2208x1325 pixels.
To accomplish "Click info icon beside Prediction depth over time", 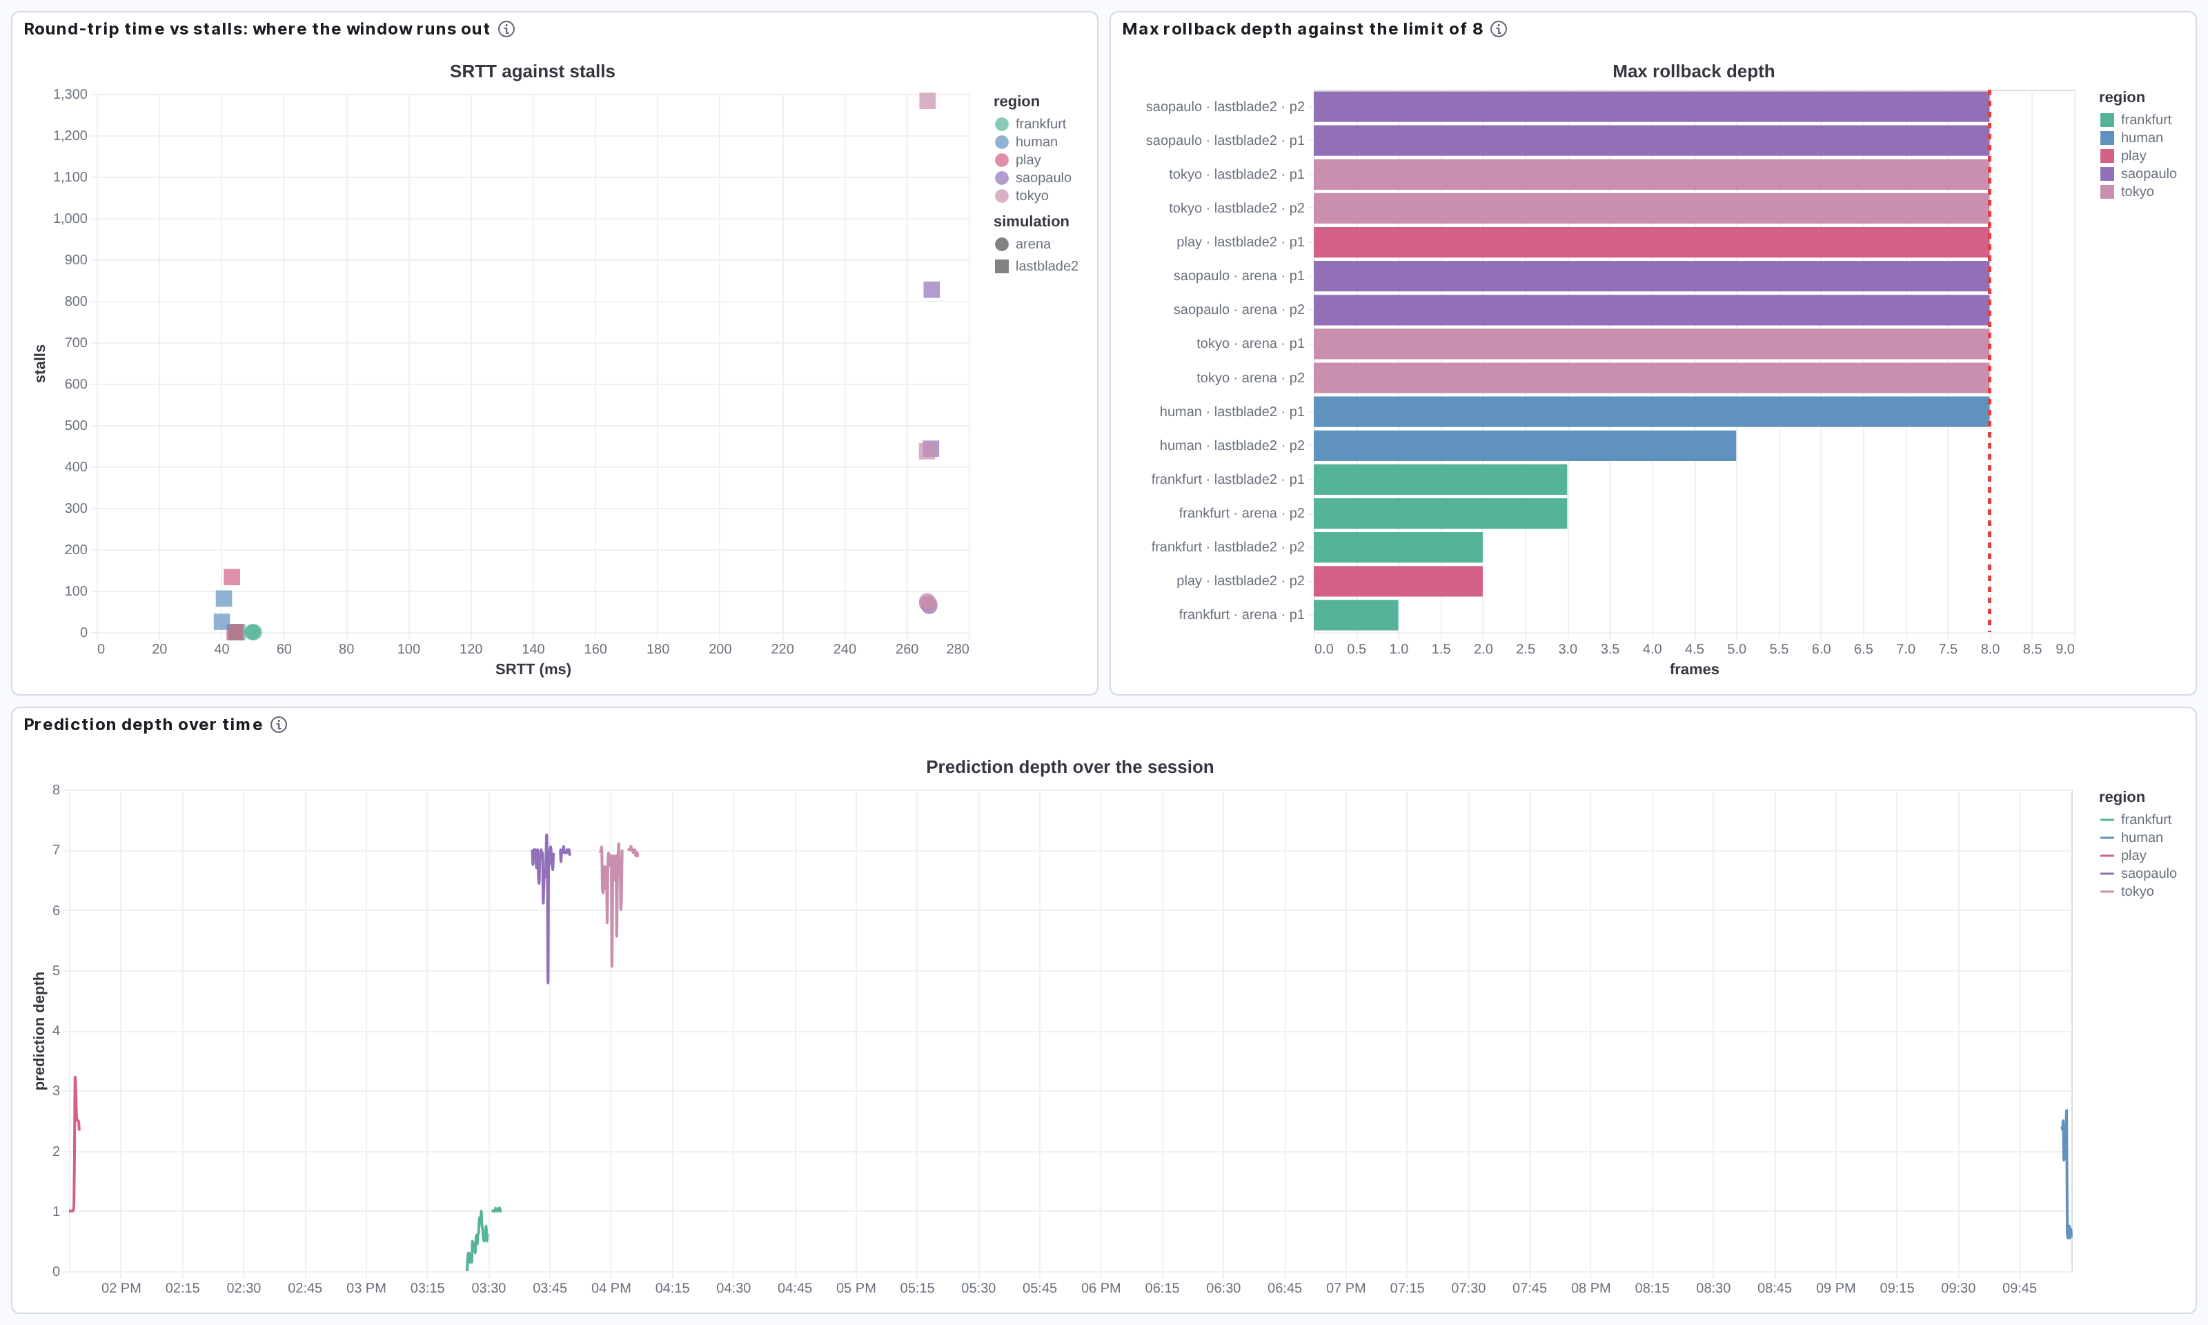I will [279, 724].
